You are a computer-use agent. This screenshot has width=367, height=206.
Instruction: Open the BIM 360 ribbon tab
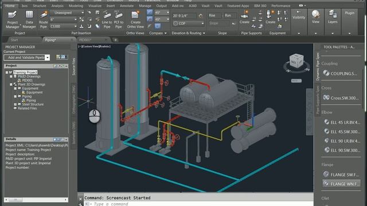coord(260,6)
